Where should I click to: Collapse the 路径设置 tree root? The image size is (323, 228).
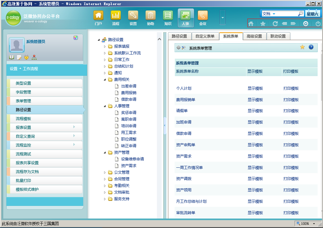point(99,40)
